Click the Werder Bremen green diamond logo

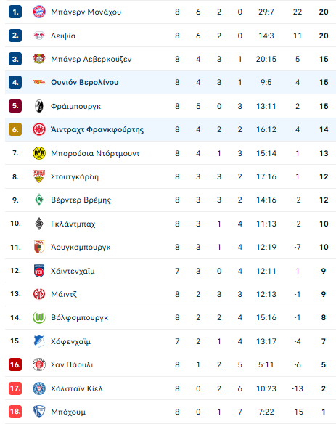click(39, 200)
